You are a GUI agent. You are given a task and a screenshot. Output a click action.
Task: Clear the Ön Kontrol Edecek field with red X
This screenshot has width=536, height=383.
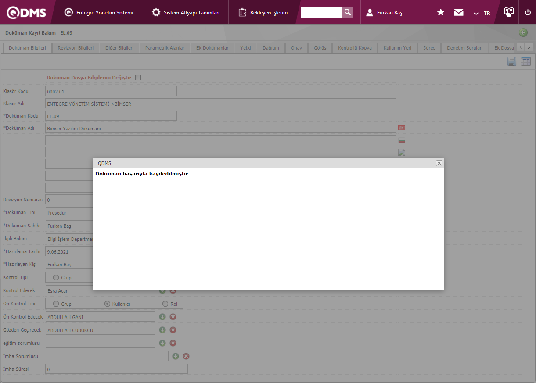tap(173, 317)
